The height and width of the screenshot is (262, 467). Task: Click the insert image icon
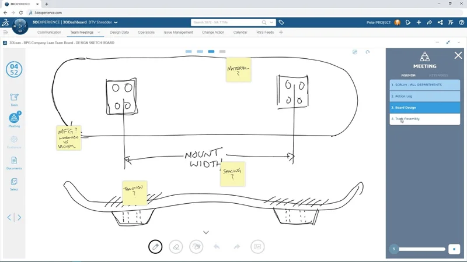point(257,247)
